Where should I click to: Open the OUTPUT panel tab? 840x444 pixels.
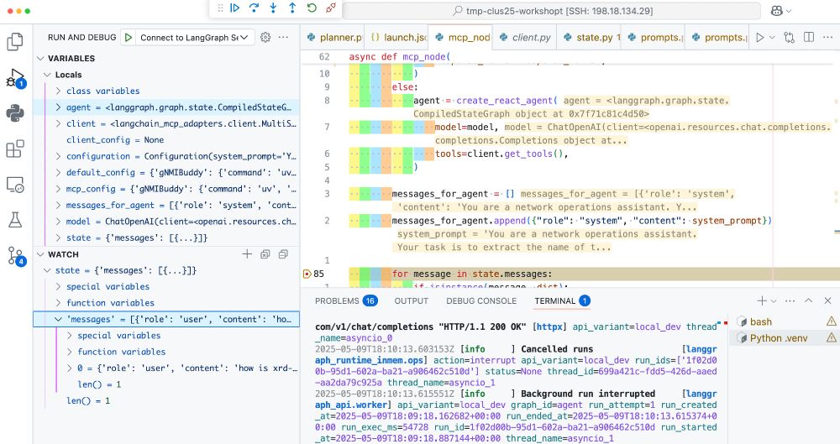(412, 300)
